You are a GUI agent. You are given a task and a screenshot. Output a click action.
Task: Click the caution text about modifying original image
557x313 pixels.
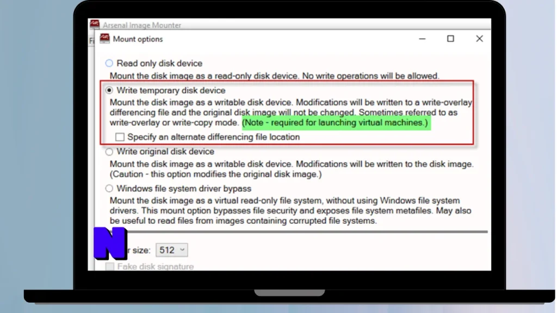(215, 174)
